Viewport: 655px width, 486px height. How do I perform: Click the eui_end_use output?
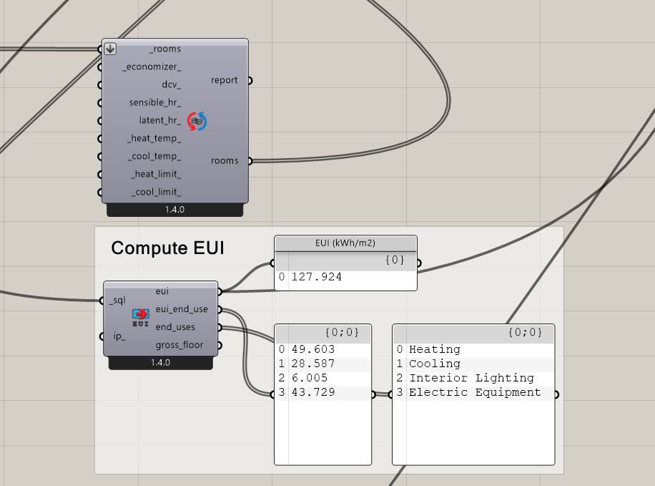(x=182, y=309)
